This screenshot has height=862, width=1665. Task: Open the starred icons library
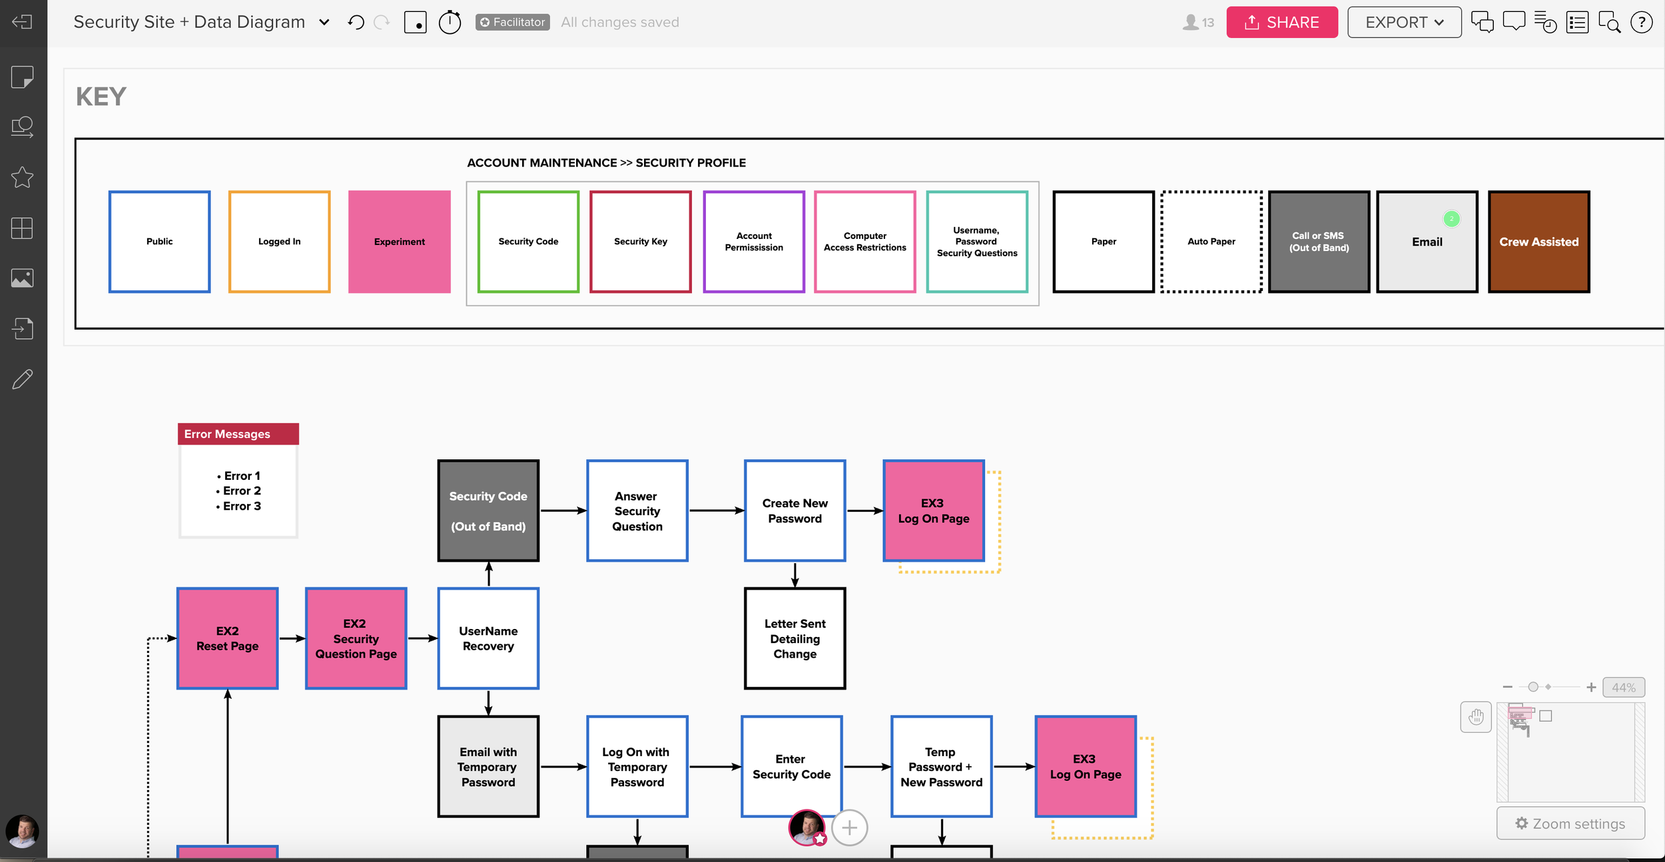[22, 177]
